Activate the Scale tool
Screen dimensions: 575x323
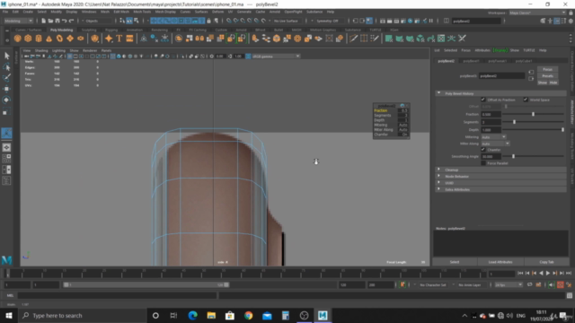tap(6, 112)
